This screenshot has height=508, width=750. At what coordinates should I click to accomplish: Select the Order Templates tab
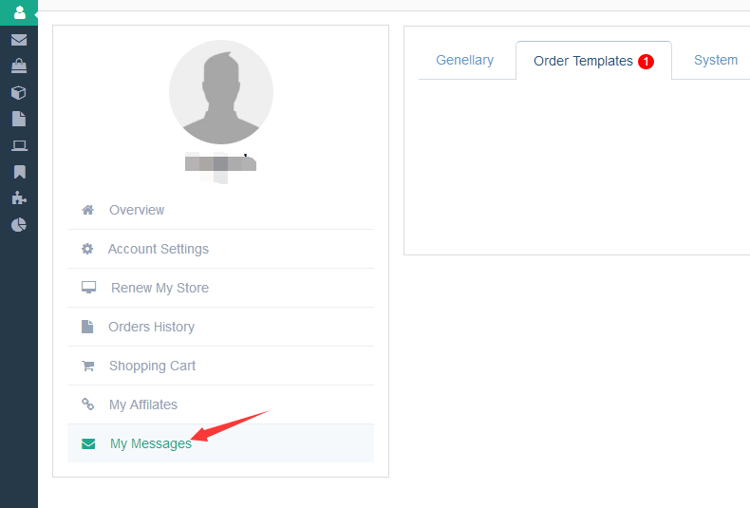[x=583, y=62]
